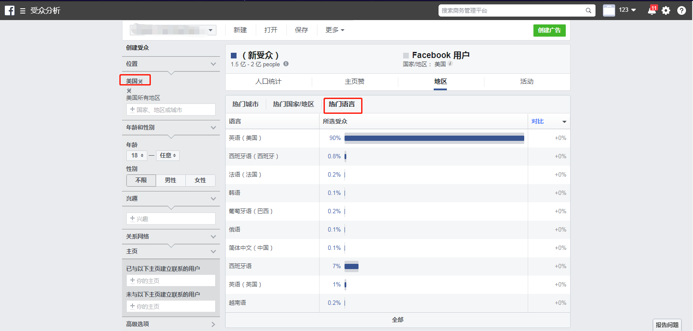Remove the 美国 location tag

[140, 82]
